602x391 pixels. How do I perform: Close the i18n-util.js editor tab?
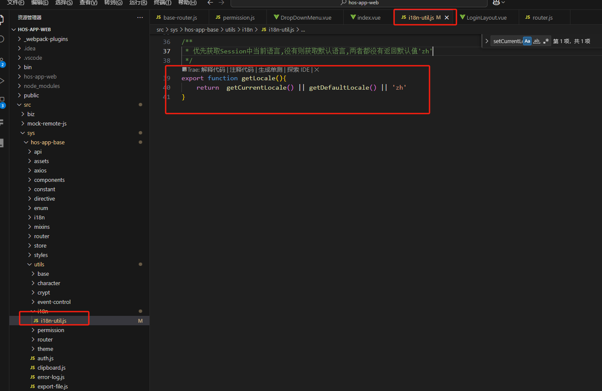pyautogui.click(x=447, y=18)
